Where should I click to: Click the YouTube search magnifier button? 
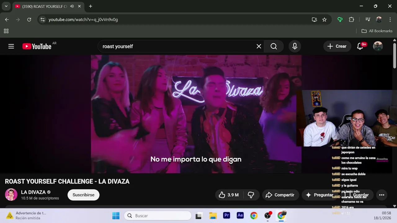pos(274,46)
